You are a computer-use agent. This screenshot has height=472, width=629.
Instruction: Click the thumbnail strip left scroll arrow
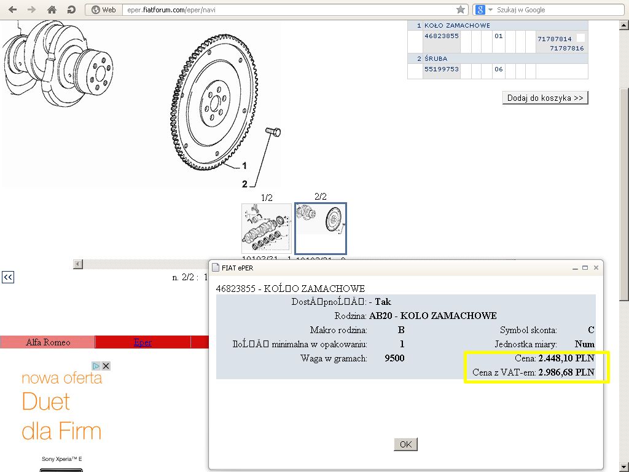coord(78,264)
